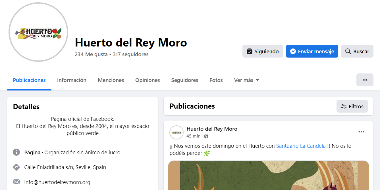Click the Página category label

[32, 153]
